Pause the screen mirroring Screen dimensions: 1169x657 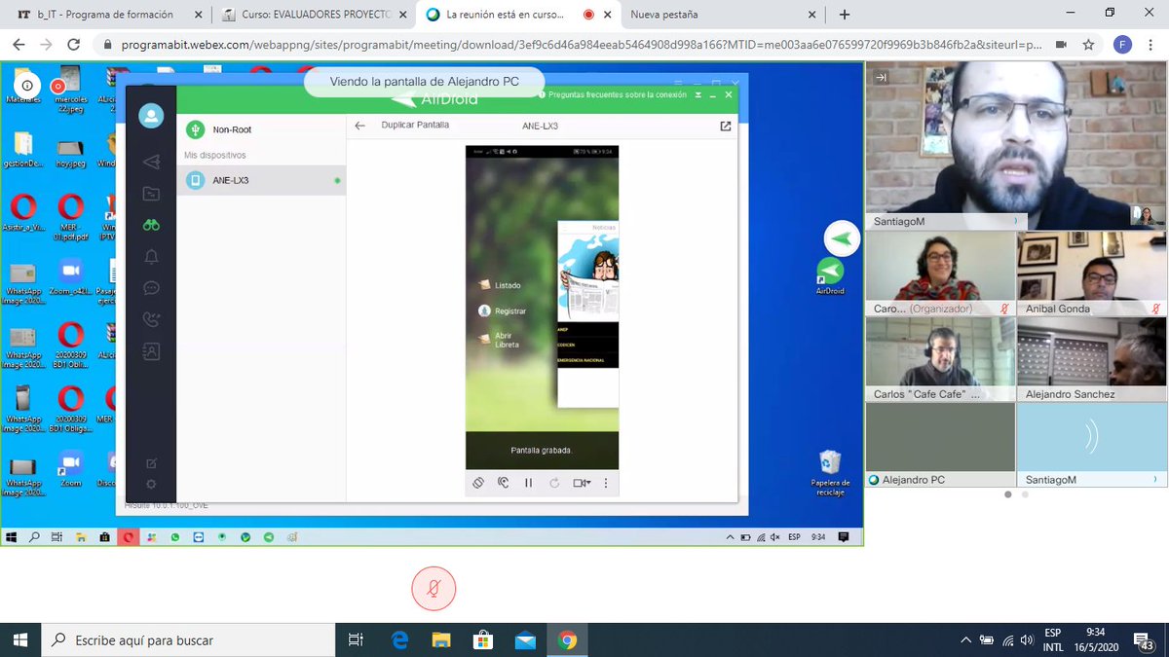point(529,482)
